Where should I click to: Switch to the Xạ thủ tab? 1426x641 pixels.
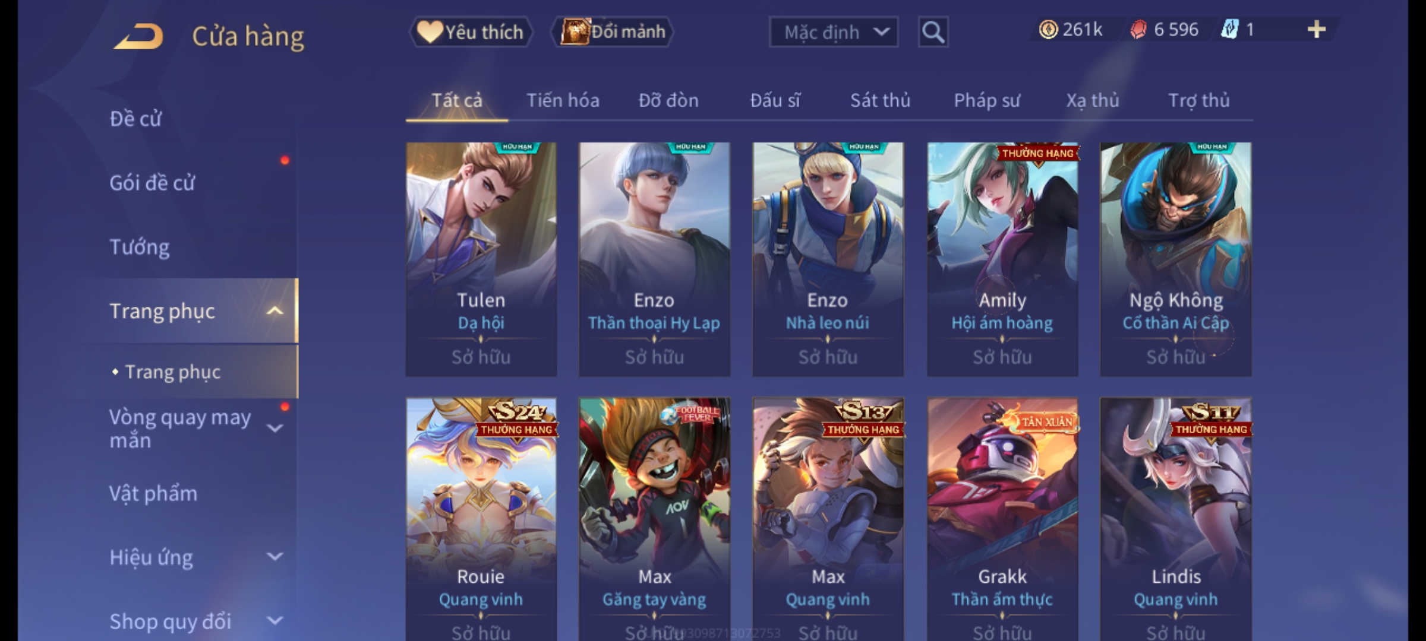(x=1093, y=100)
